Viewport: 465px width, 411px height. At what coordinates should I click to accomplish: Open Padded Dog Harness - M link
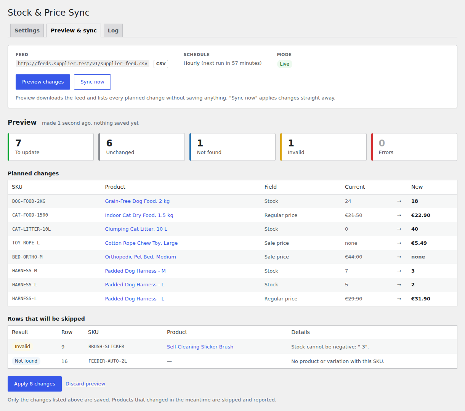pyautogui.click(x=135, y=271)
